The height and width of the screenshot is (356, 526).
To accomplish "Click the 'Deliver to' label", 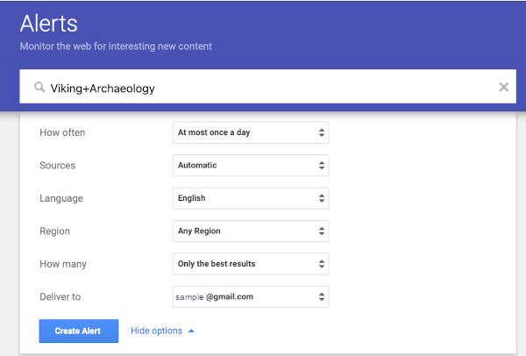I will (60, 296).
